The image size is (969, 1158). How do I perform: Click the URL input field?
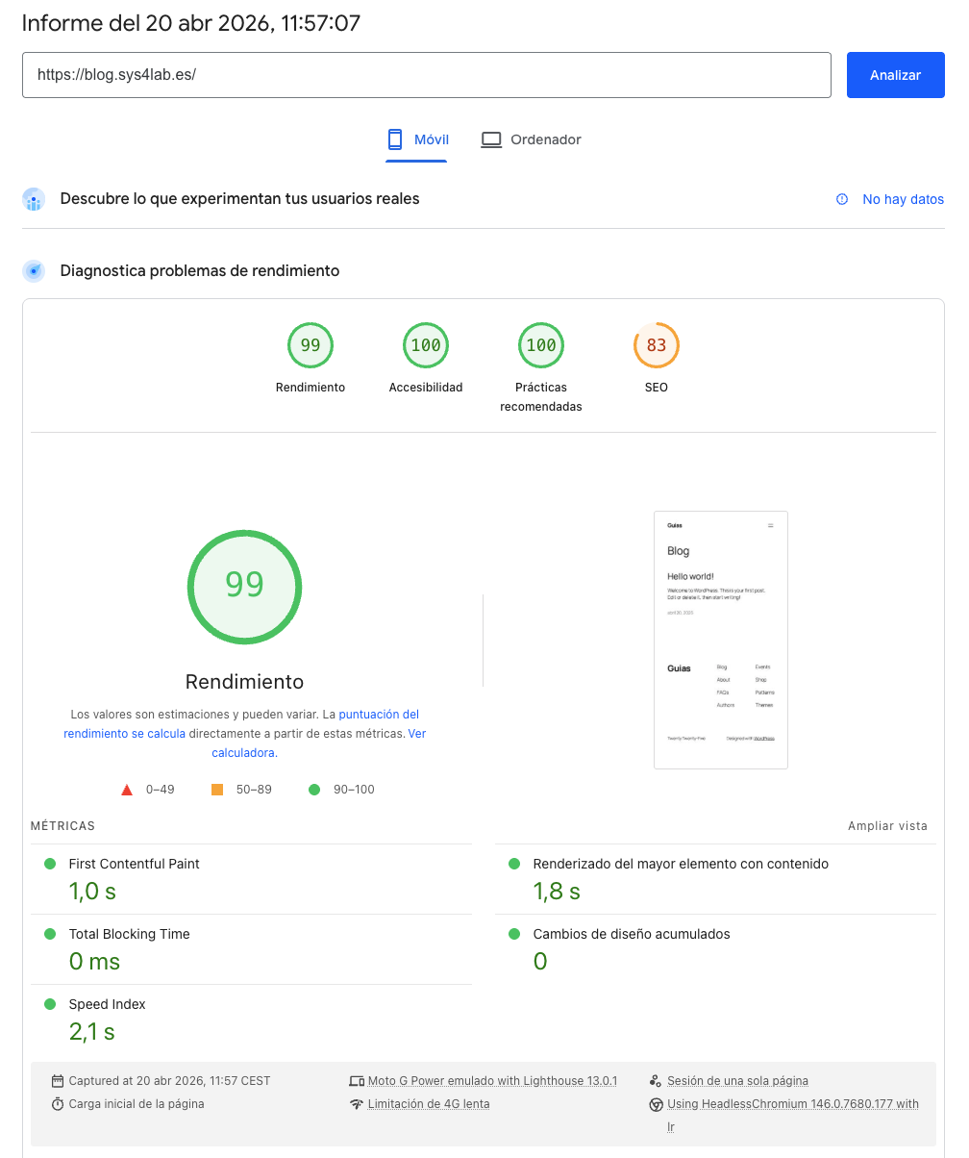[426, 75]
